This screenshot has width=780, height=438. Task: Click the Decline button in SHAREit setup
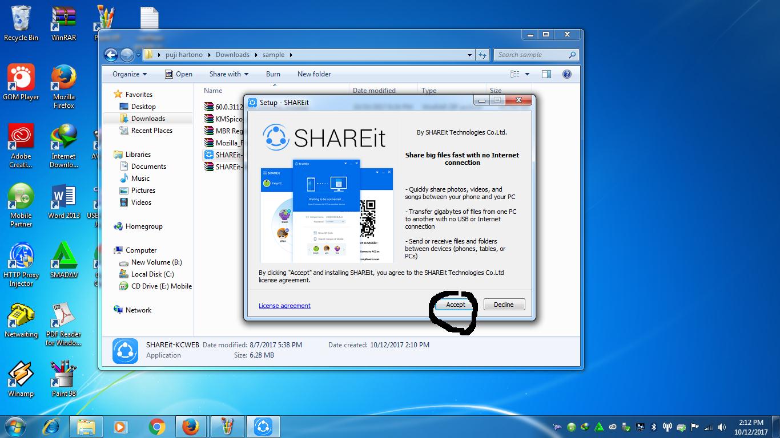(504, 305)
